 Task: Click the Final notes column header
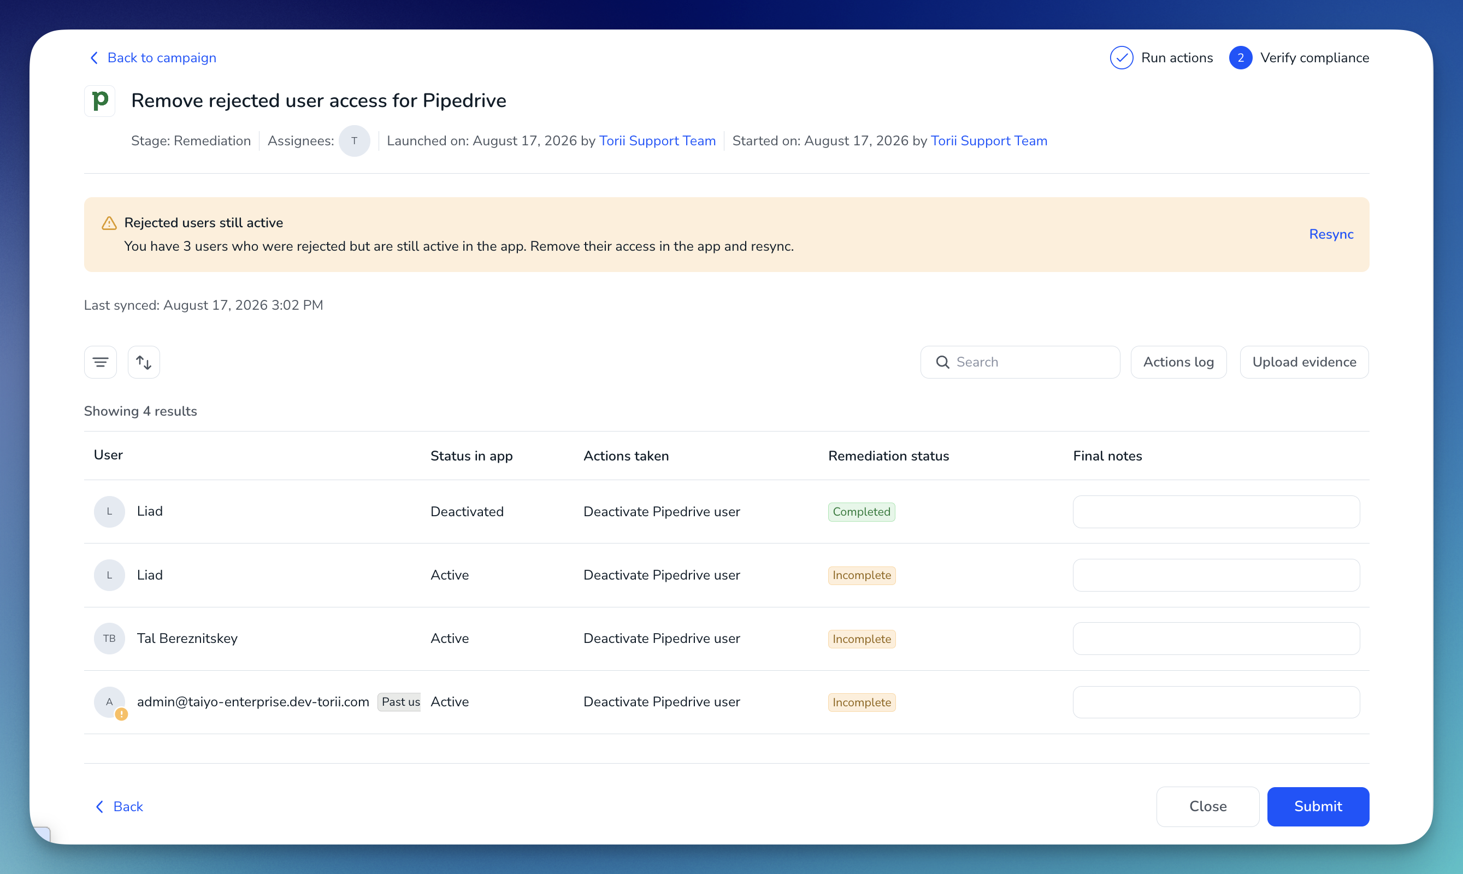1107,456
